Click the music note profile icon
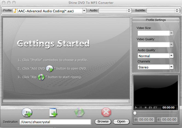The height and width of the screenshot is (128, 182). point(15,11)
